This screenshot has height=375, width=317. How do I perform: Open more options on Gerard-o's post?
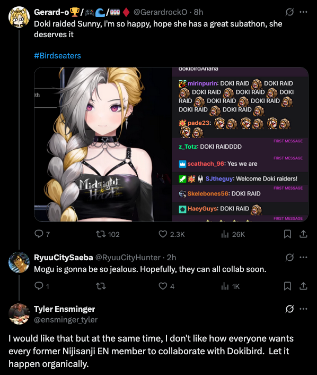(303, 12)
